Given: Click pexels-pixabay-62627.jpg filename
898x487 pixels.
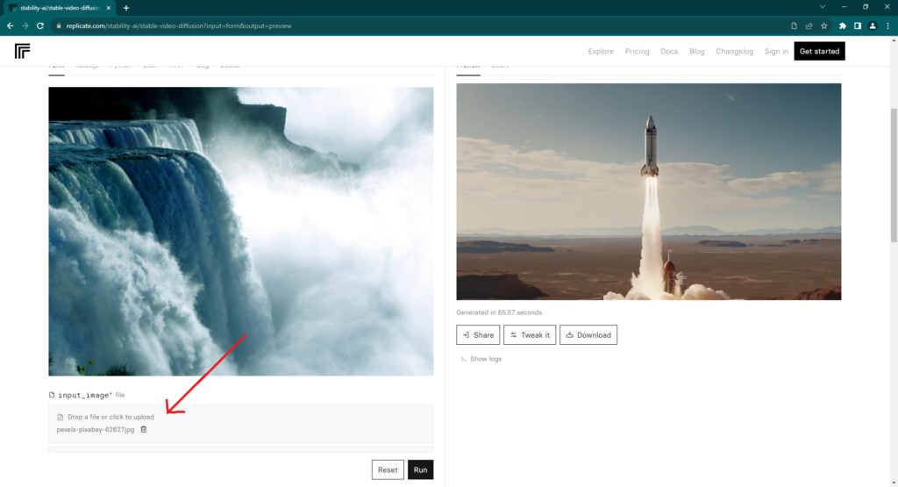Looking at the screenshot, I should click(95, 429).
